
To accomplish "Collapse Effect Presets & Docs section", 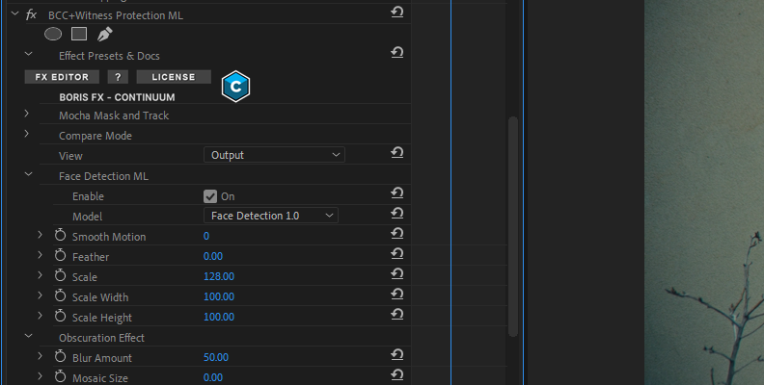I will [x=28, y=54].
